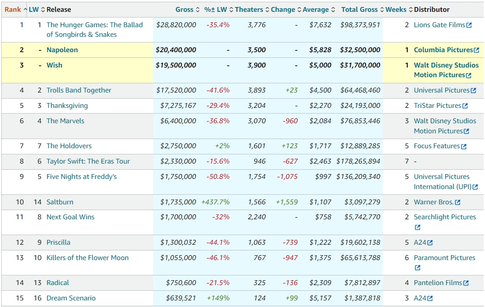The height and width of the screenshot is (307, 485).
Task: Open the Priscilla release link
Action: (x=58, y=243)
